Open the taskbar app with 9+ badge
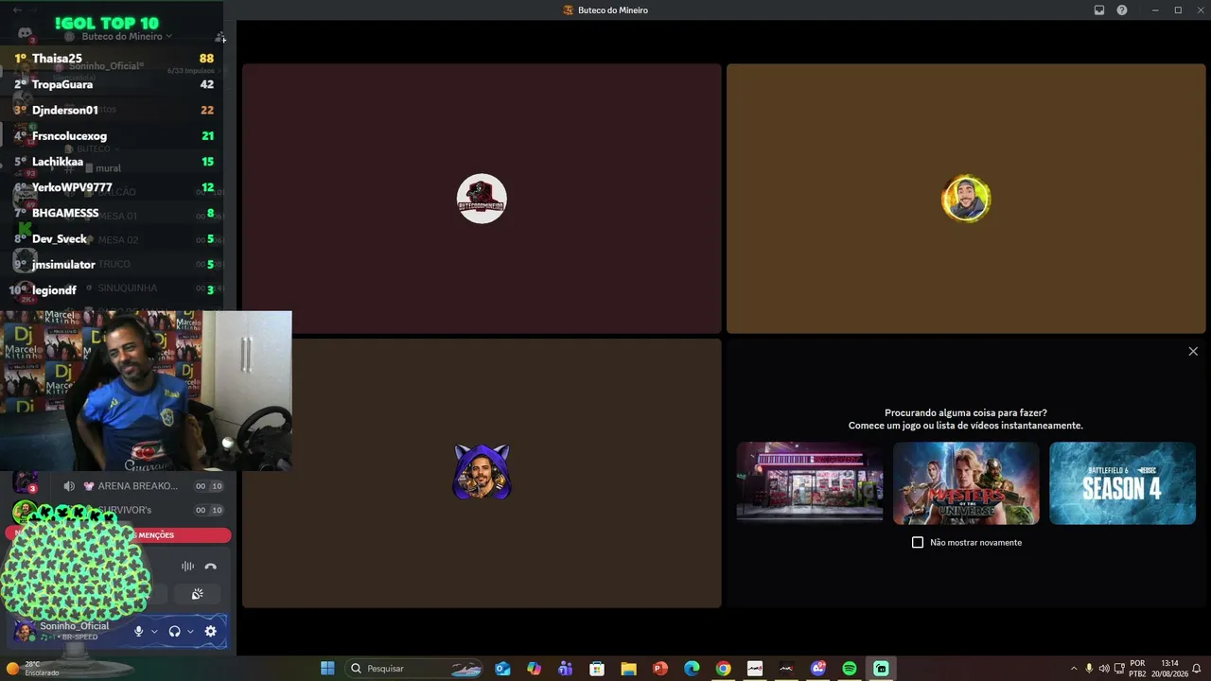Image resolution: width=1211 pixels, height=681 pixels. point(818,669)
